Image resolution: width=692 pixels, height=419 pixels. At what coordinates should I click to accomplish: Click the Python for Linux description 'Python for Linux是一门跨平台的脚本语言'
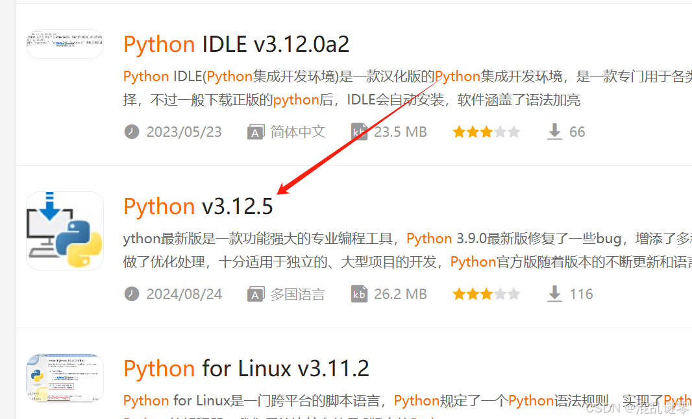click(x=407, y=400)
